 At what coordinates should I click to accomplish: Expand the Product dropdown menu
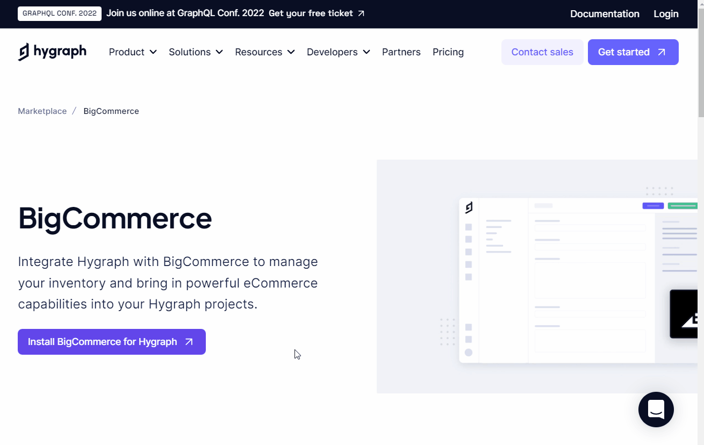coord(132,52)
